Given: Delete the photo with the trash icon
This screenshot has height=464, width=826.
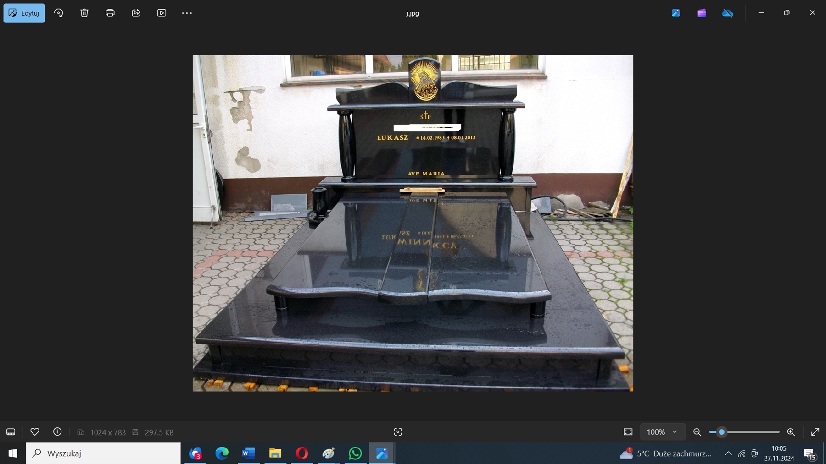Looking at the screenshot, I should 84,13.
